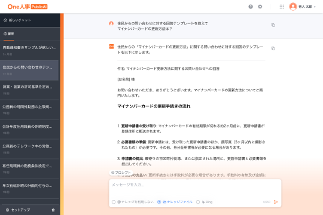Copy the user question message
Screen dimensions: 323x215
click(273, 25)
